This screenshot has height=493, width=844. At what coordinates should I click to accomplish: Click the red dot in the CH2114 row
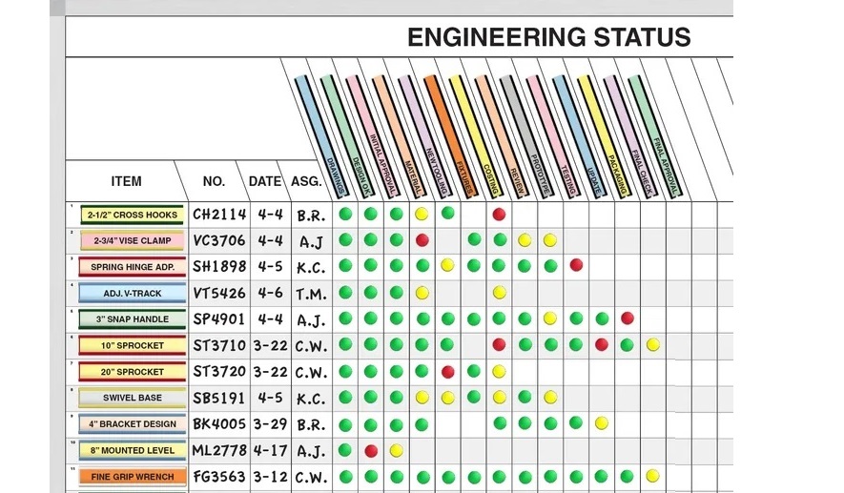[x=499, y=214]
